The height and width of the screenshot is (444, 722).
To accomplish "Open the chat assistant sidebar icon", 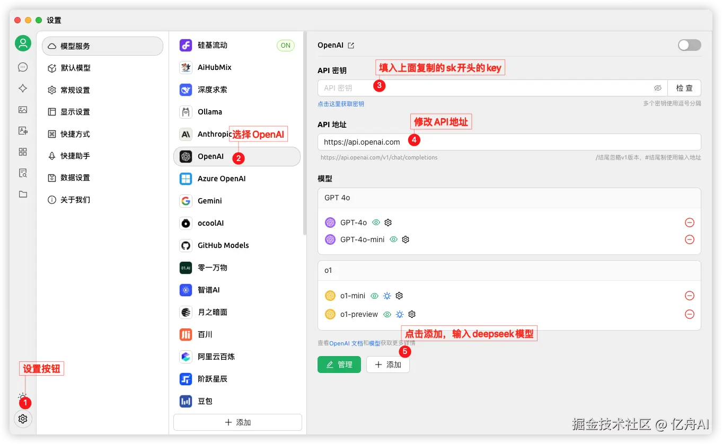I will [23, 67].
